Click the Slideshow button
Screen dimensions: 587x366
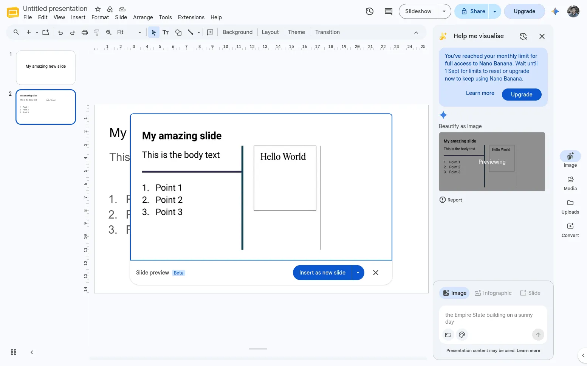point(418,11)
